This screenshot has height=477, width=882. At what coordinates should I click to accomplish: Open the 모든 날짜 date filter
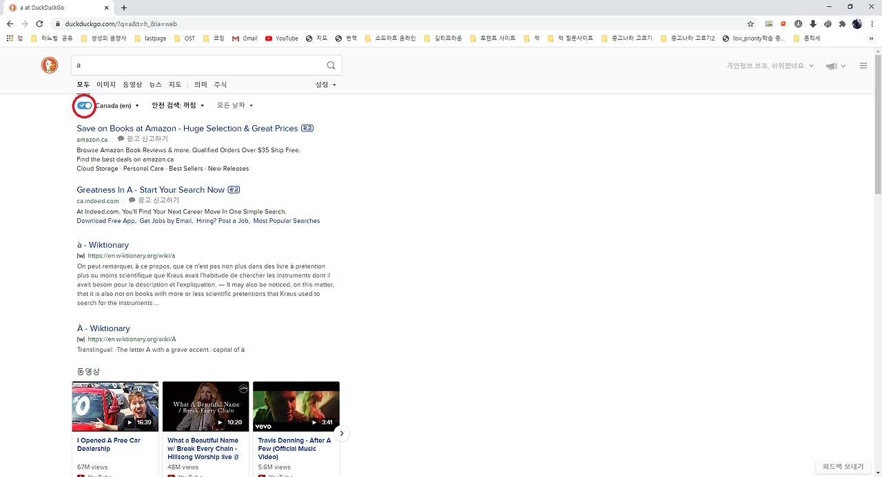coord(235,105)
